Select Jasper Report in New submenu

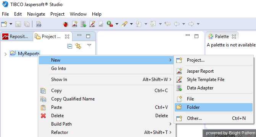(214, 71)
